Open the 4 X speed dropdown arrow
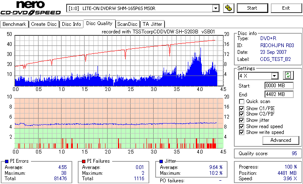 274,76
